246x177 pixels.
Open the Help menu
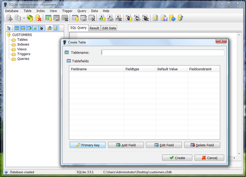coord(106,11)
